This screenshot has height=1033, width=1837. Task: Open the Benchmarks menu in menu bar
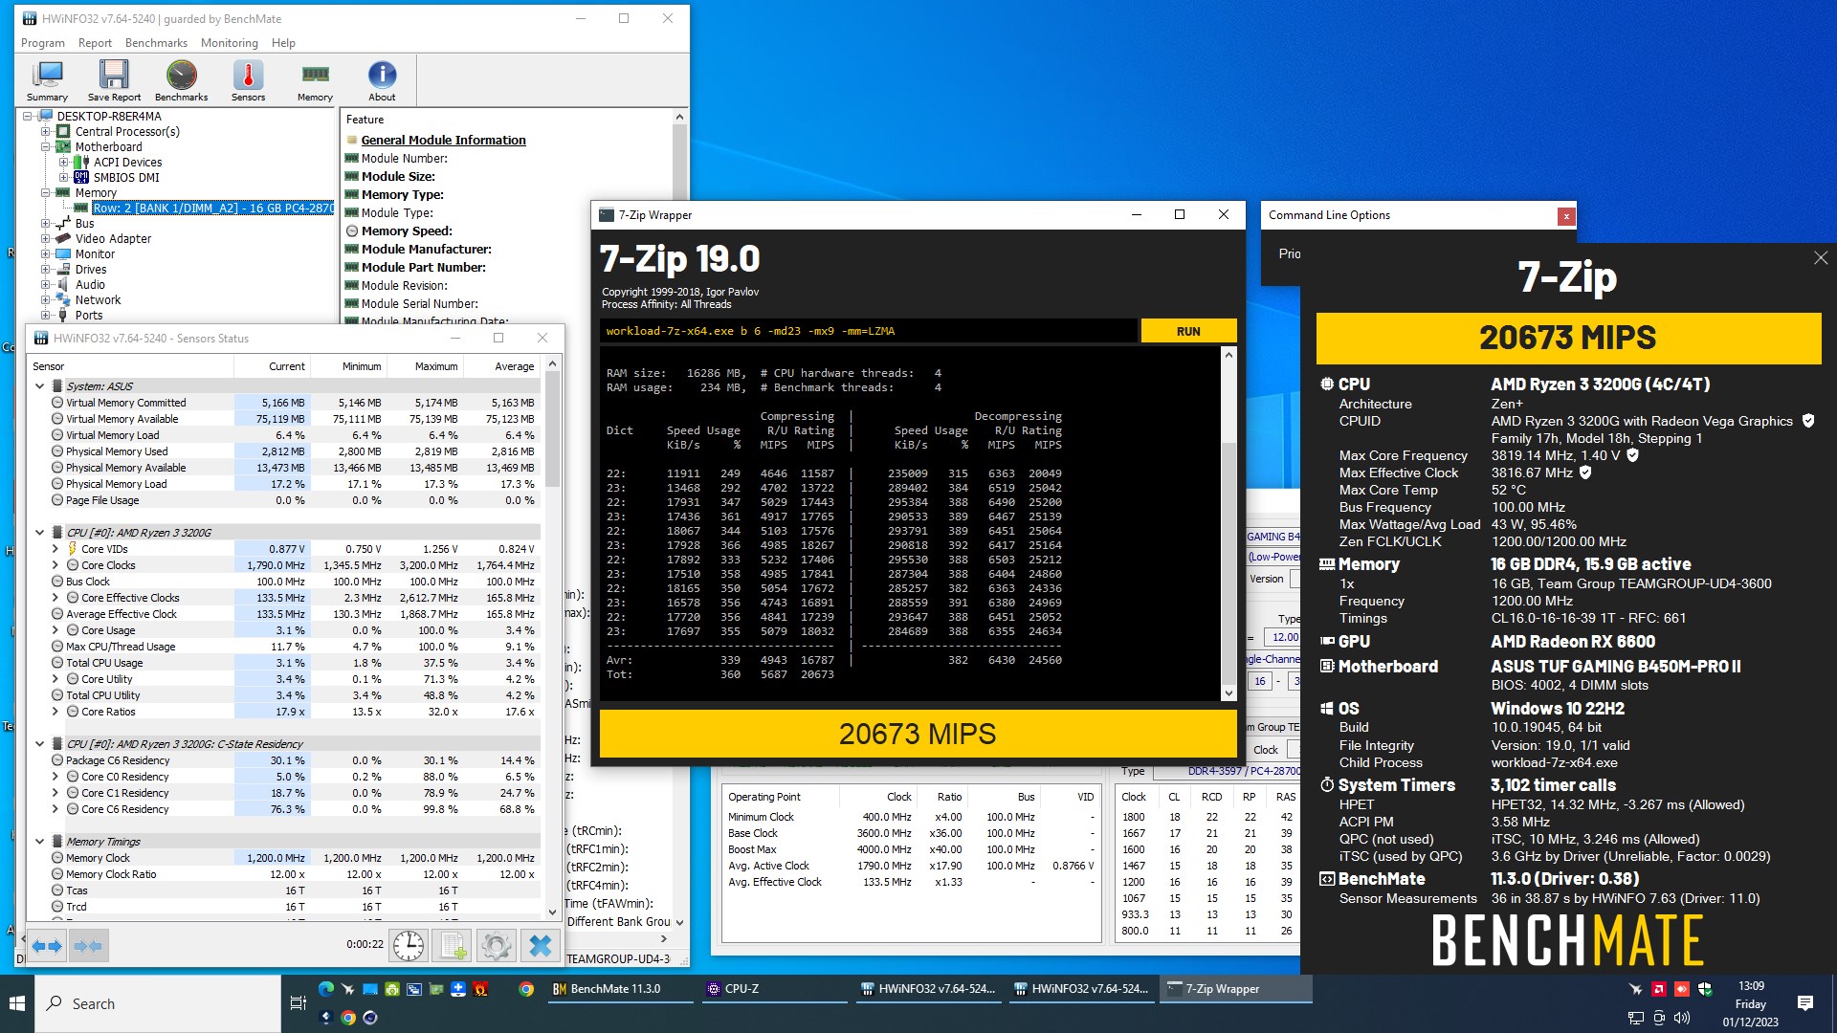click(156, 43)
